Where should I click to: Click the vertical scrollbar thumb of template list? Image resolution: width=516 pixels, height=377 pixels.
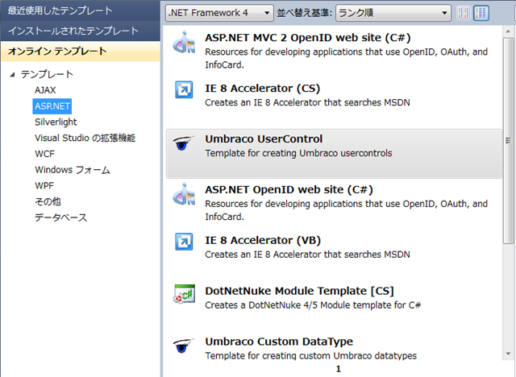point(508,141)
